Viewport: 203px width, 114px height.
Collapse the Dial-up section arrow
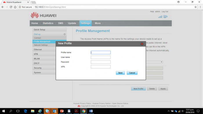point(64,34)
